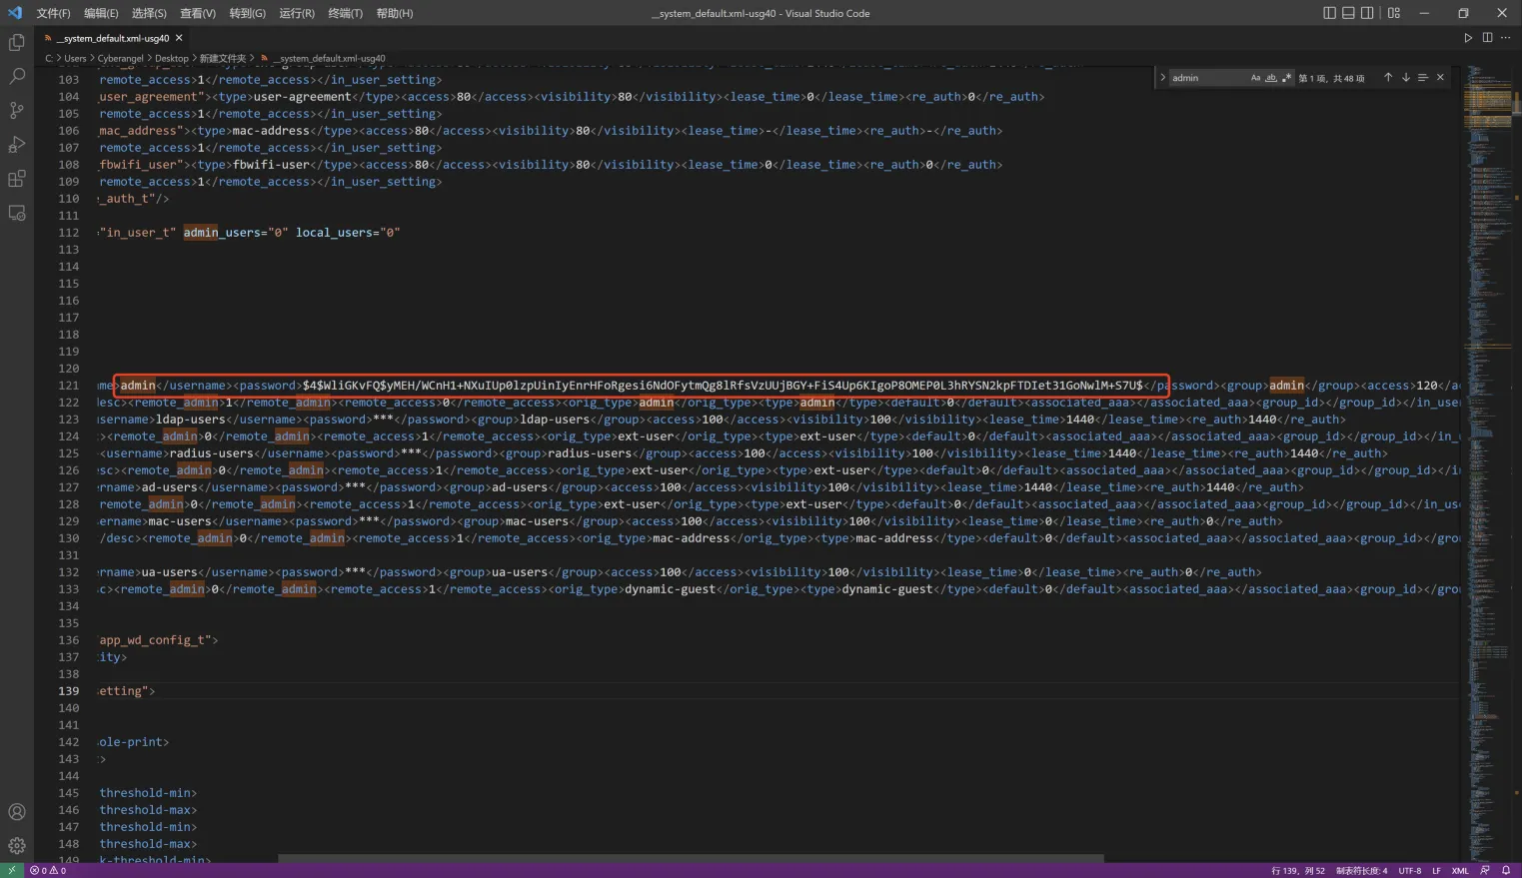Open the Run and Debug view
The height and width of the screenshot is (878, 1522).
coord(17,145)
